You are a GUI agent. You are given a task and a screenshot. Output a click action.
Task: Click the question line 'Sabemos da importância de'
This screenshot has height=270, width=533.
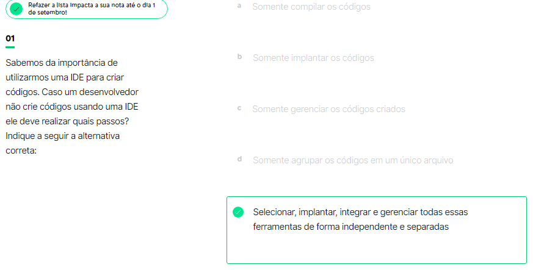tap(61, 63)
